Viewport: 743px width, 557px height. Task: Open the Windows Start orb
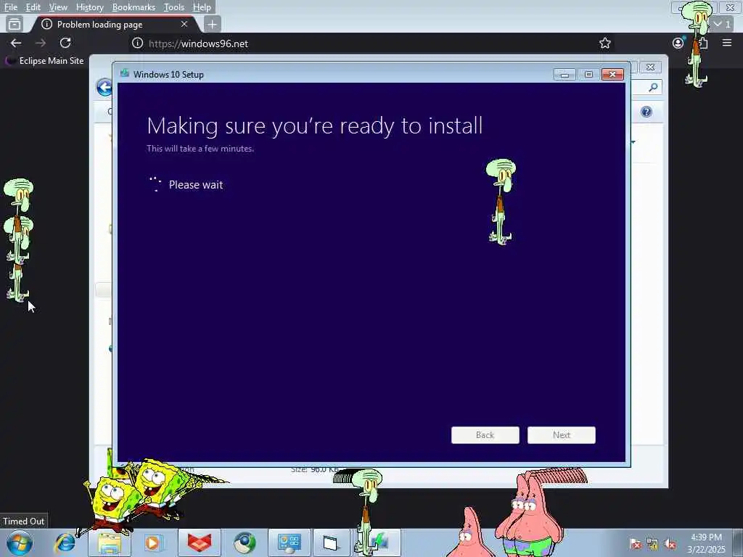[x=20, y=543]
